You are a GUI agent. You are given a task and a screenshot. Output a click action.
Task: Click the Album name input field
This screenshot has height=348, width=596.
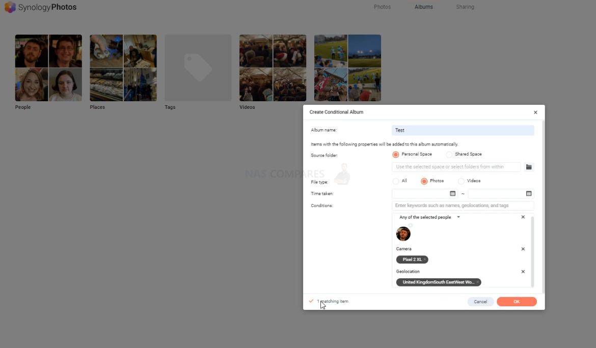tap(463, 130)
